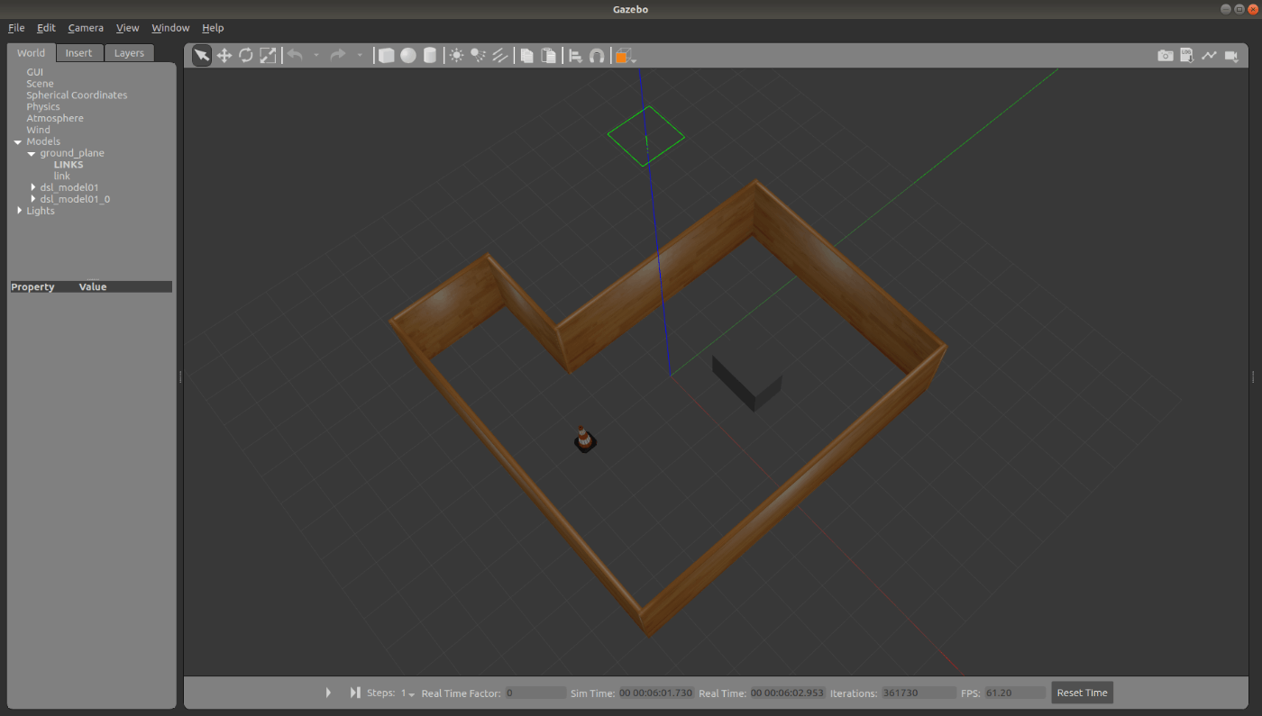Select the grey box in the scene
This screenshot has width=1262, height=716.
[747, 383]
